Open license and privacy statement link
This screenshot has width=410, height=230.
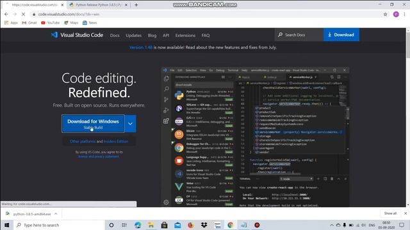point(99,157)
